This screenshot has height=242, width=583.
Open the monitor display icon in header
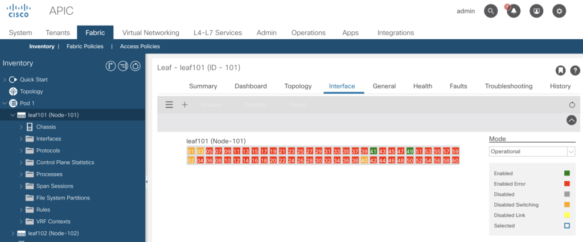click(536, 11)
